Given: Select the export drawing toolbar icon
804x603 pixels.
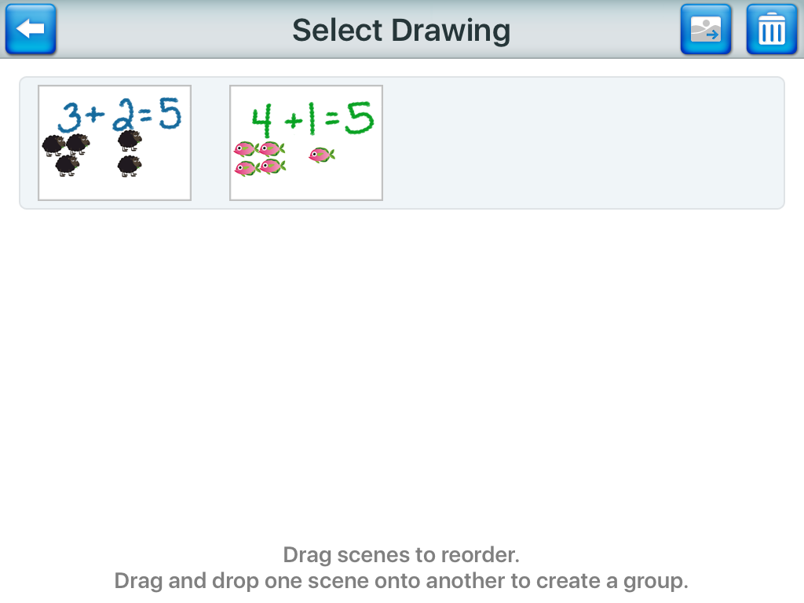Looking at the screenshot, I should 704,30.
